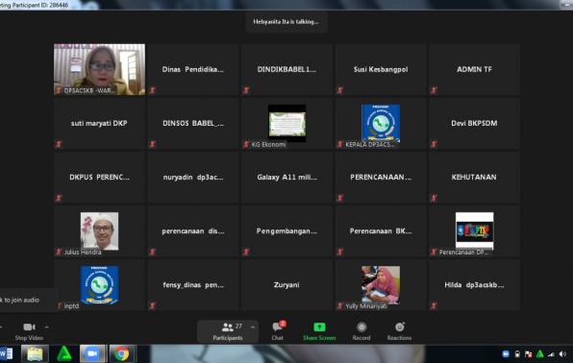Select the nuryadin dp3ac... participant tile
Viewport: 573px width, 363px height.
point(193,177)
